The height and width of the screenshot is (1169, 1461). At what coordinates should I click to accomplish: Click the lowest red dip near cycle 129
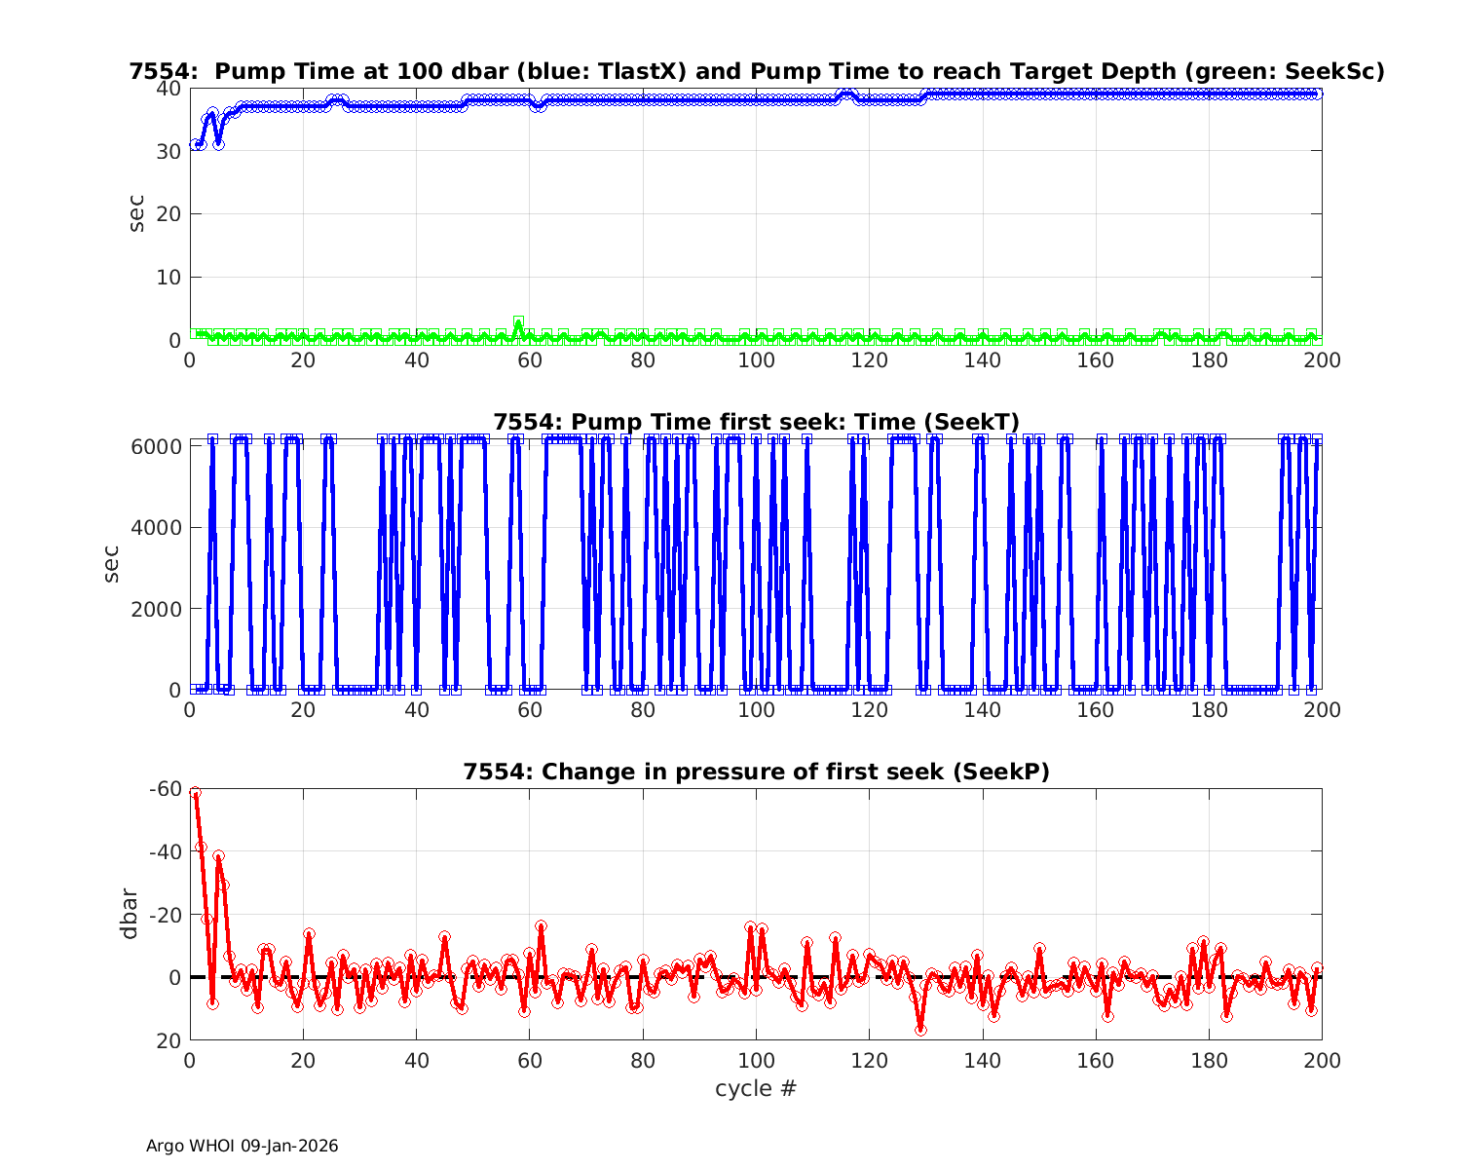coord(920,1029)
